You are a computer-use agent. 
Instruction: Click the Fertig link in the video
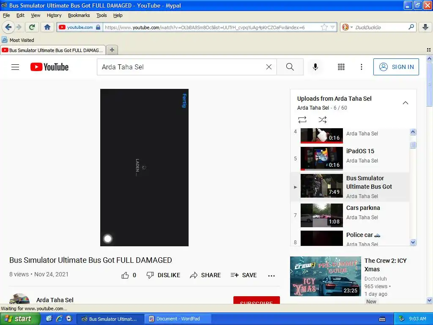click(184, 101)
